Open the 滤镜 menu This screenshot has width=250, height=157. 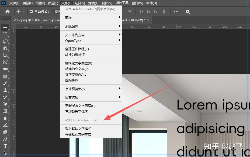(x=93, y=3)
